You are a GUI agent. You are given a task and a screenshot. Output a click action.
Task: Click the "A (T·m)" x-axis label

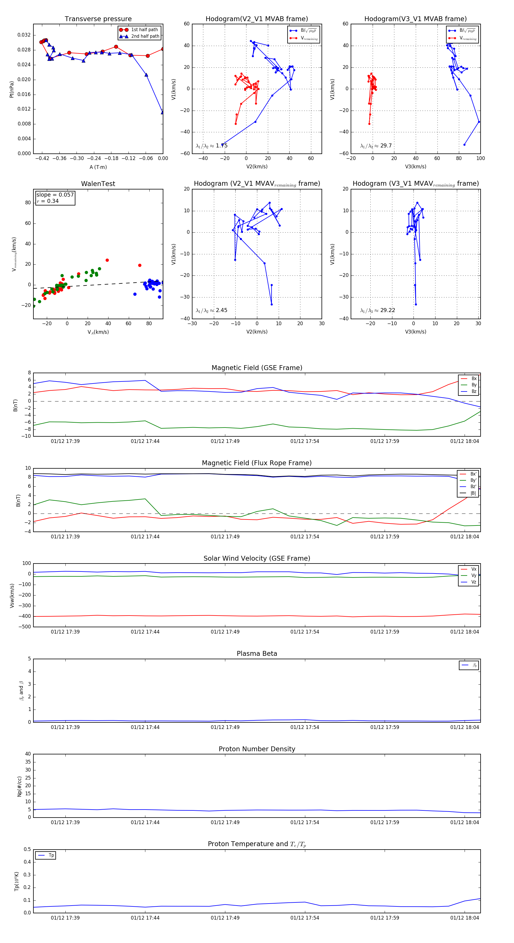point(98,167)
